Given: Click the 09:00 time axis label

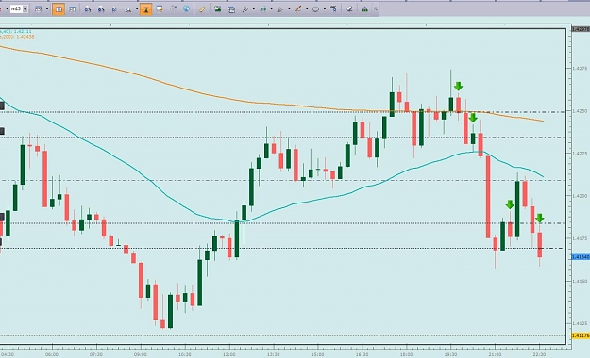Looking at the screenshot, I should (x=141, y=354).
